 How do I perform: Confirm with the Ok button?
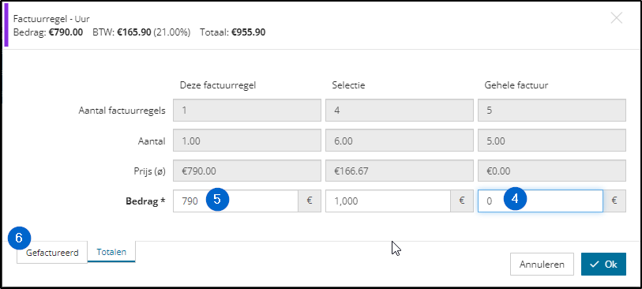pos(603,264)
